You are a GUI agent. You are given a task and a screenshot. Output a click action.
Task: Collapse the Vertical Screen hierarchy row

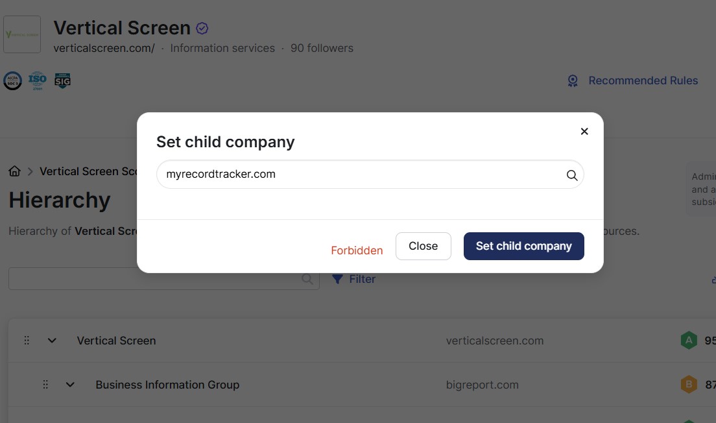[52, 341]
